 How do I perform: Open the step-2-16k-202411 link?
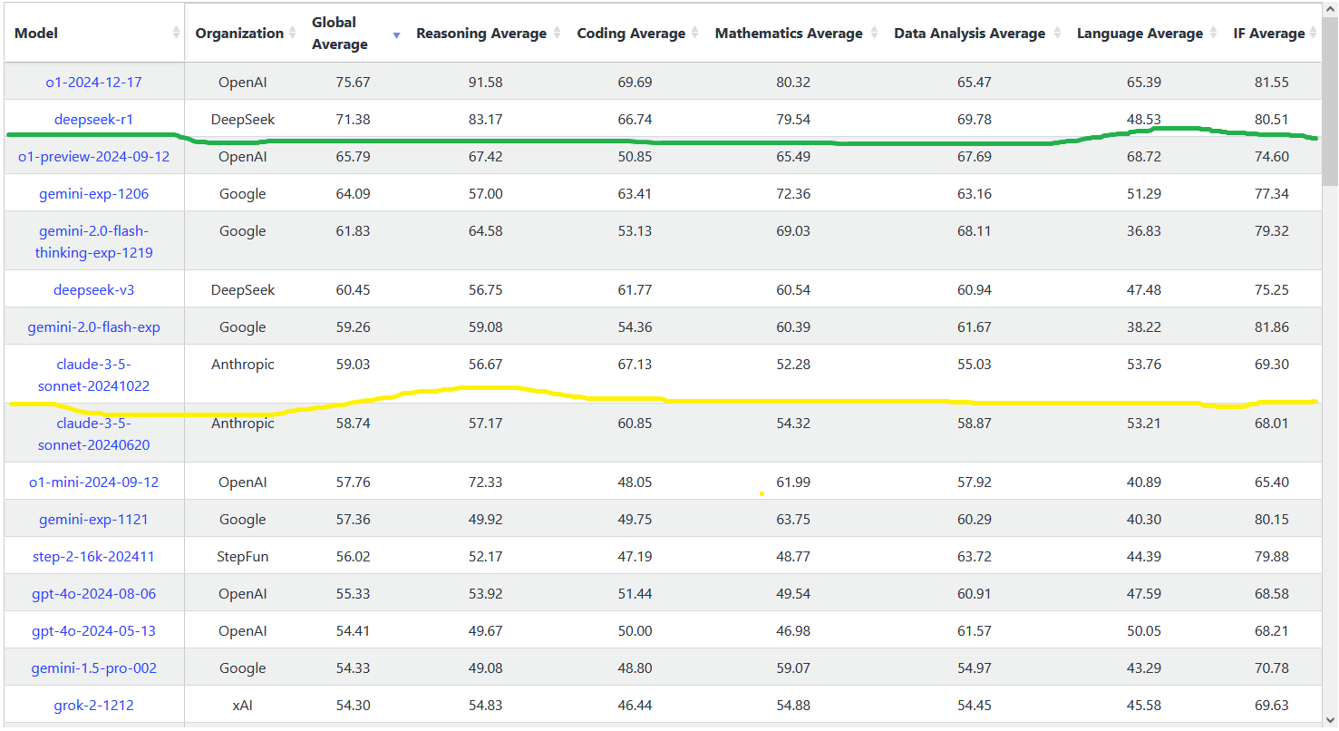(x=93, y=557)
